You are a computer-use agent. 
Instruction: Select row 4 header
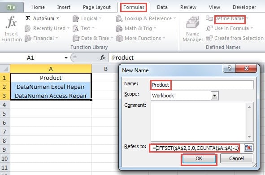tap(5, 105)
